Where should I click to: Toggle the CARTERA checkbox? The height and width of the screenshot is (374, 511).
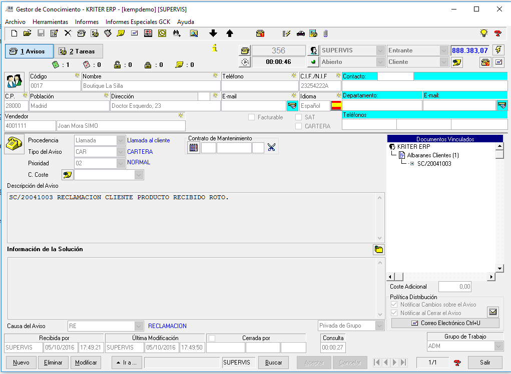pos(298,126)
